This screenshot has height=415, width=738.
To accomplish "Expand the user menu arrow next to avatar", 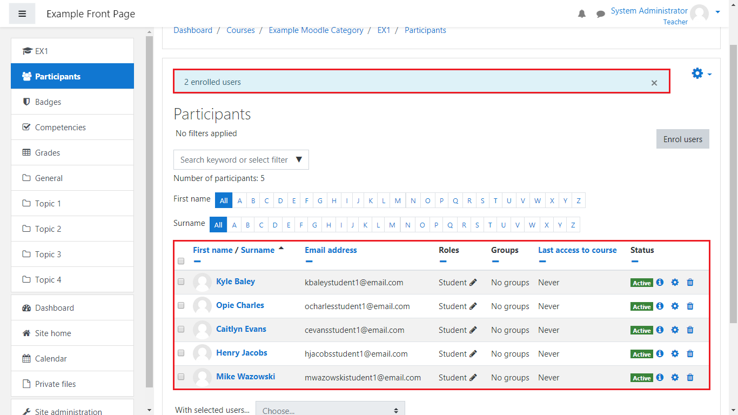I will click(717, 11).
